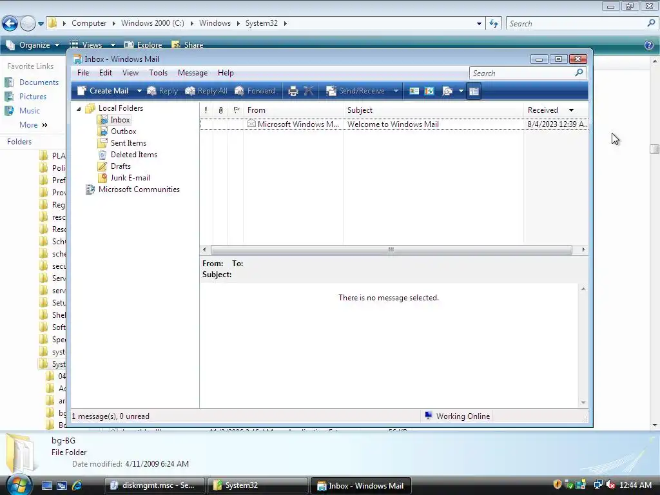Open the Find dropdown arrow
The height and width of the screenshot is (495, 660).
[x=461, y=91]
